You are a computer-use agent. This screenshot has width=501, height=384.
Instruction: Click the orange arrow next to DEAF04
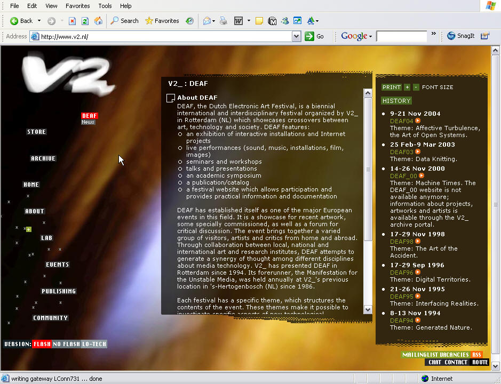coord(418,121)
